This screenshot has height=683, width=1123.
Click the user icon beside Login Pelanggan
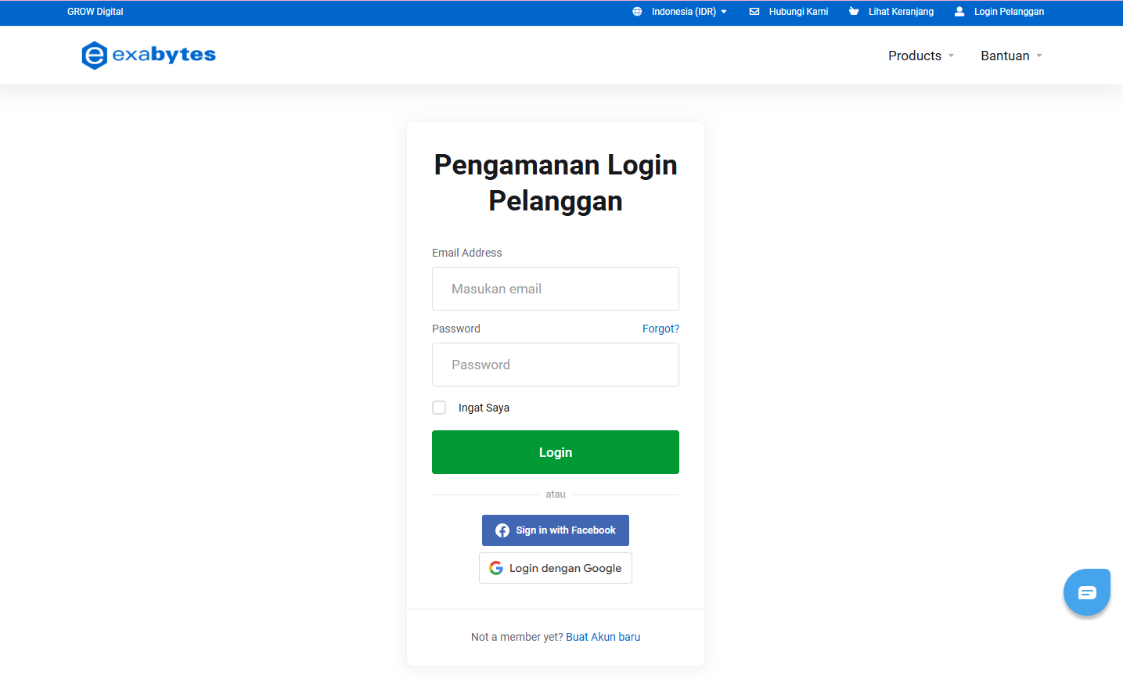(959, 12)
